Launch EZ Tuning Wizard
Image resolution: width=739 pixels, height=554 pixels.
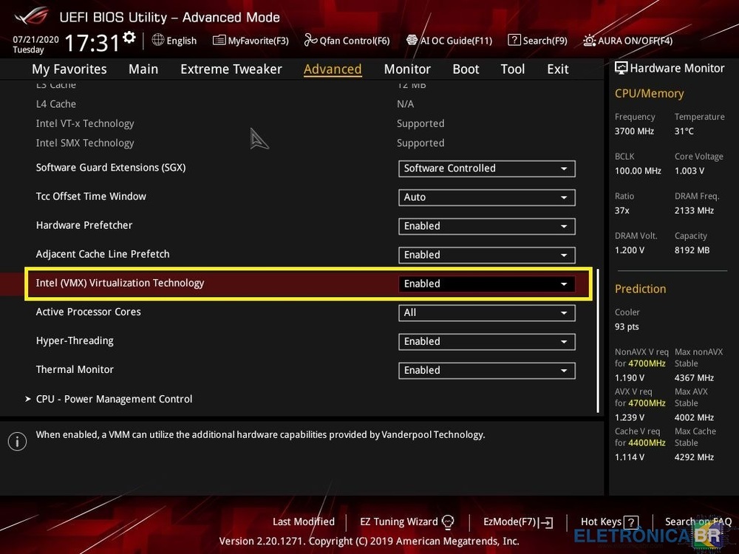point(406,521)
